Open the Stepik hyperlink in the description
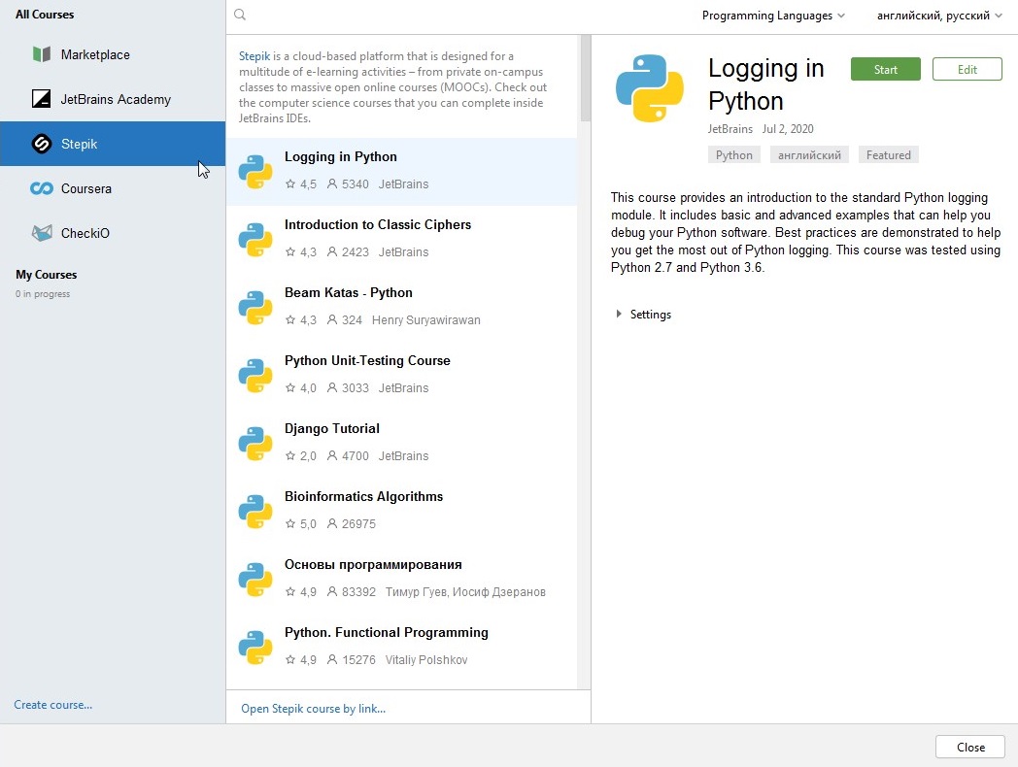The width and height of the screenshot is (1018, 767). pyautogui.click(x=254, y=55)
